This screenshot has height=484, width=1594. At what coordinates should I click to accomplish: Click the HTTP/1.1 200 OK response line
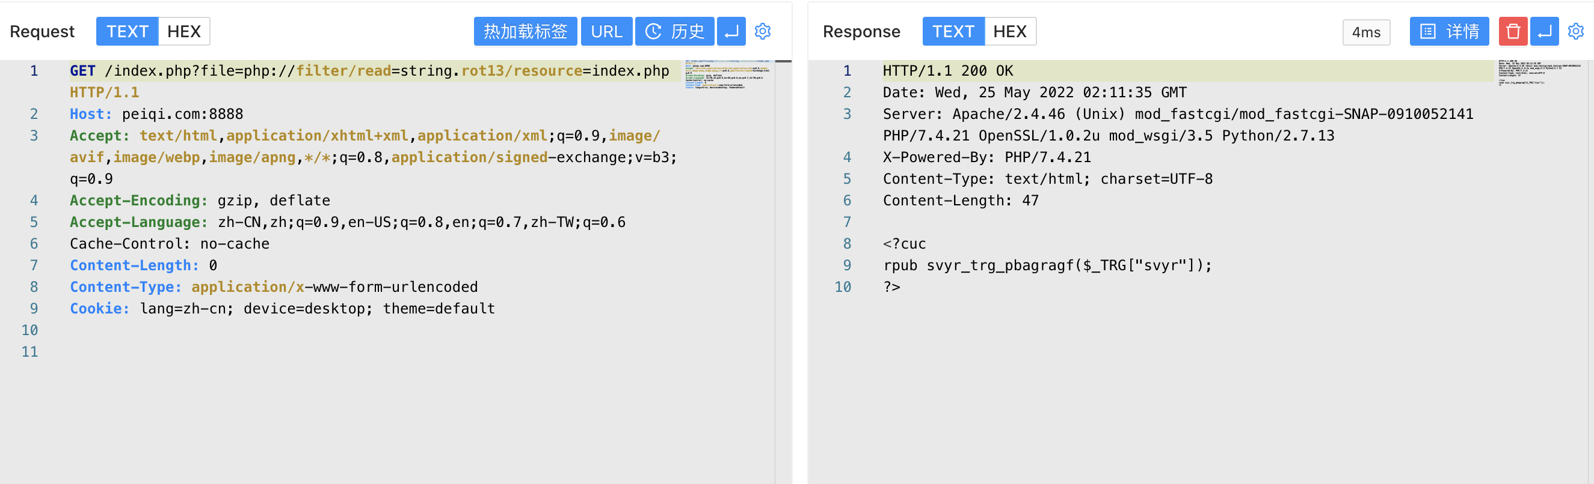click(948, 71)
